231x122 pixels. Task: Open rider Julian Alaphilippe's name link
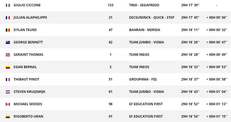[x=30, y=18]
